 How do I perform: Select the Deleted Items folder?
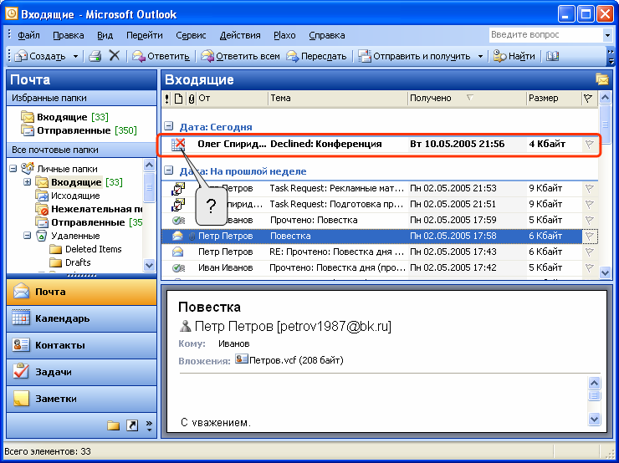pyautogui.click(x=85, y=249)
